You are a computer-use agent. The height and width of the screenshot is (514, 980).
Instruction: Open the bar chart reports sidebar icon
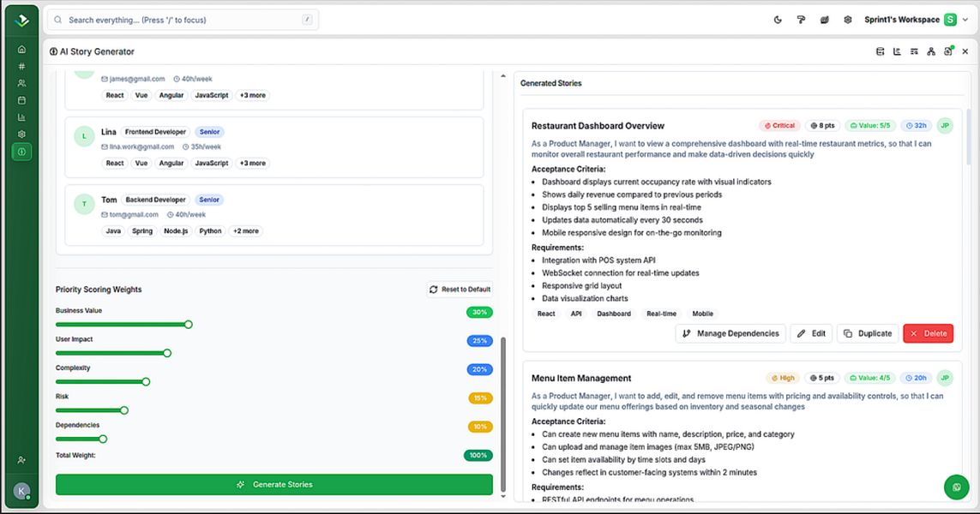click(x=22, y=117)
